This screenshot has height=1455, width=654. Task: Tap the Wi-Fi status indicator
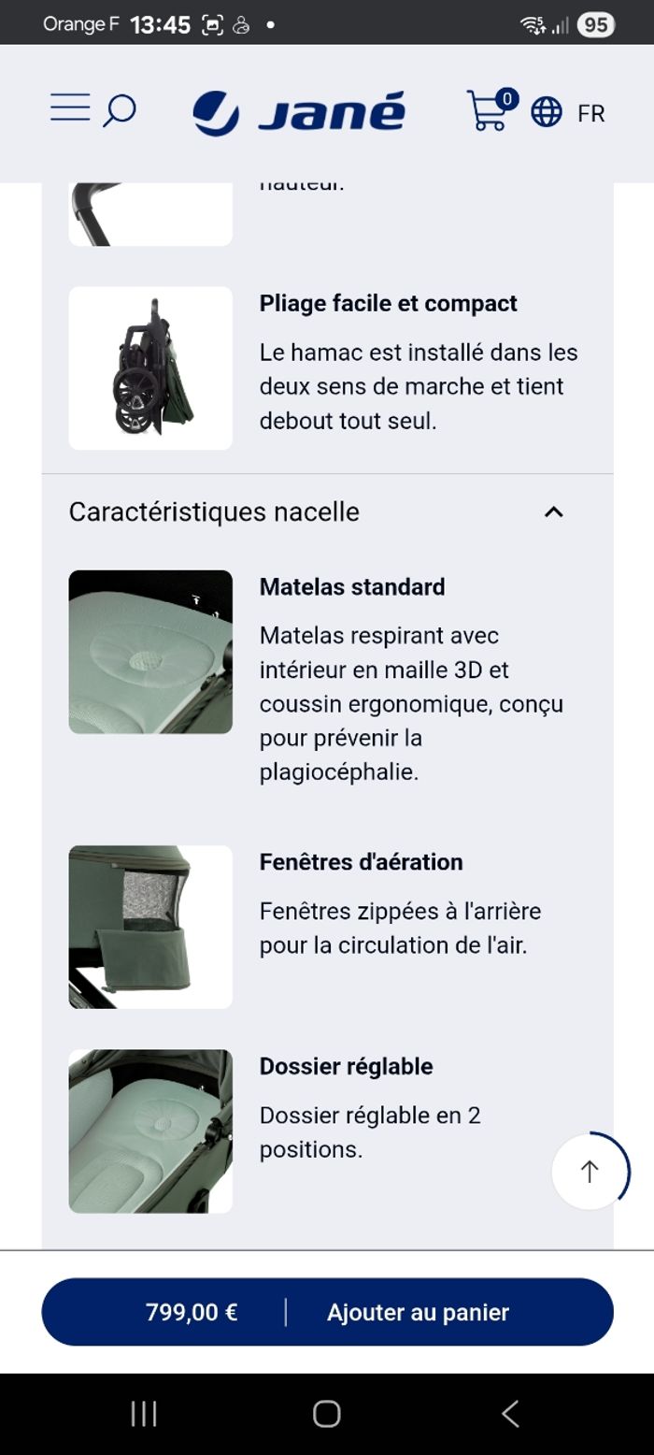pyautogui.click(x=533, y=22)
